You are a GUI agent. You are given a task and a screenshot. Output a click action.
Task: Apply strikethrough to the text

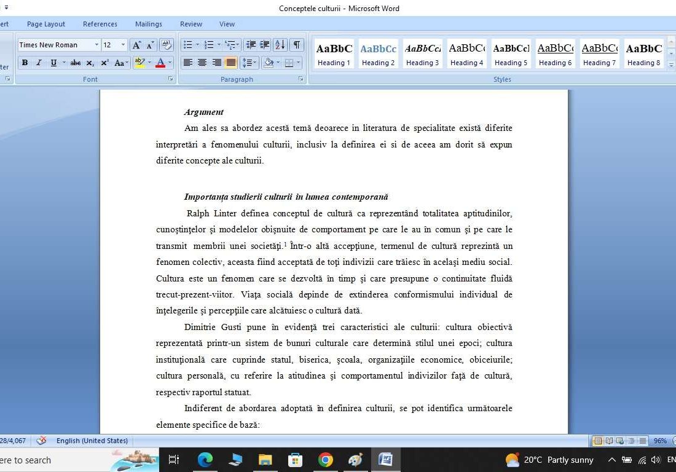pyautogui.click(x=76, y=63)
